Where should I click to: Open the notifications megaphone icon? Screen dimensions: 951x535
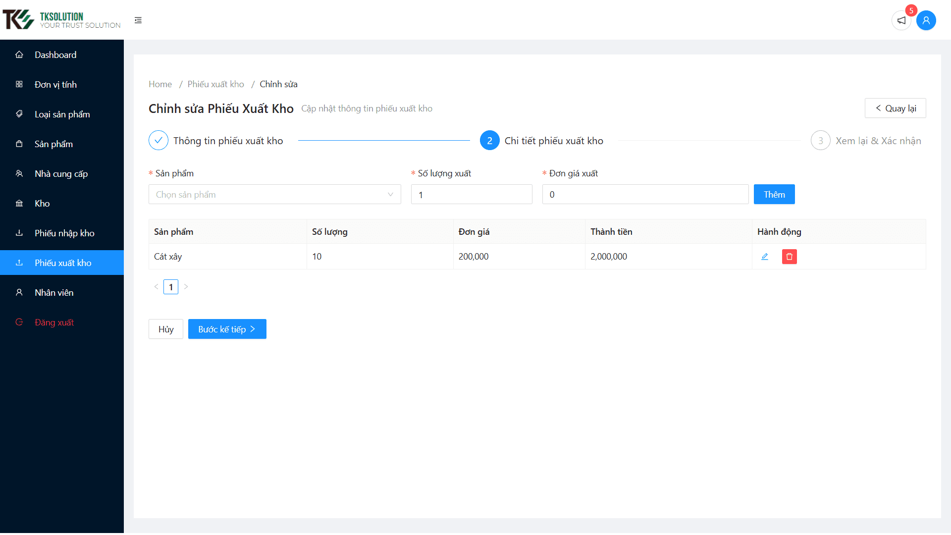pyautogui.click(x=901, y=20)
